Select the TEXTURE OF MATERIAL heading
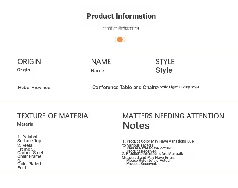Screen dimensions: 238x188 (x=54, y=116)
